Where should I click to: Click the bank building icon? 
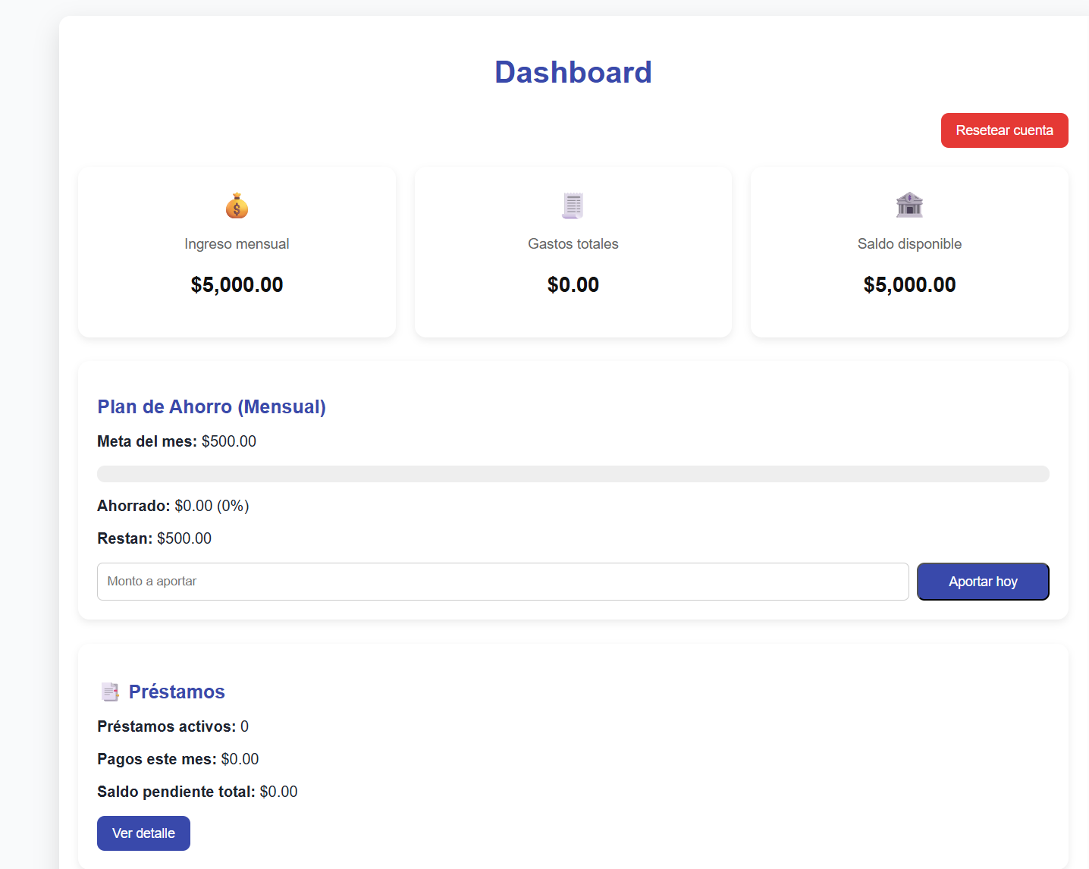click(x=909, y=205)
